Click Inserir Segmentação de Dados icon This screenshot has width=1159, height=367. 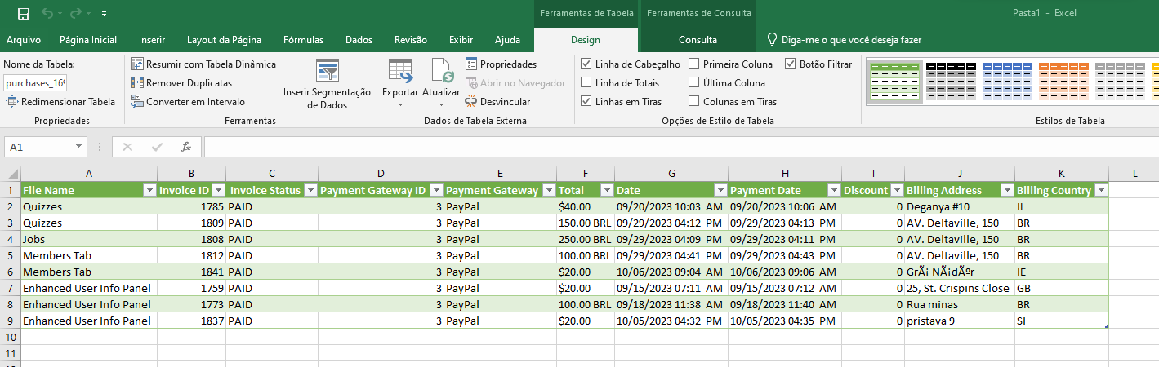[x=327, y=72]
